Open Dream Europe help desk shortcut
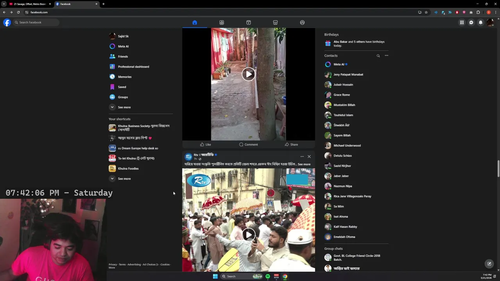This screenshot has width=500, height=281. [x=140, y=148]
